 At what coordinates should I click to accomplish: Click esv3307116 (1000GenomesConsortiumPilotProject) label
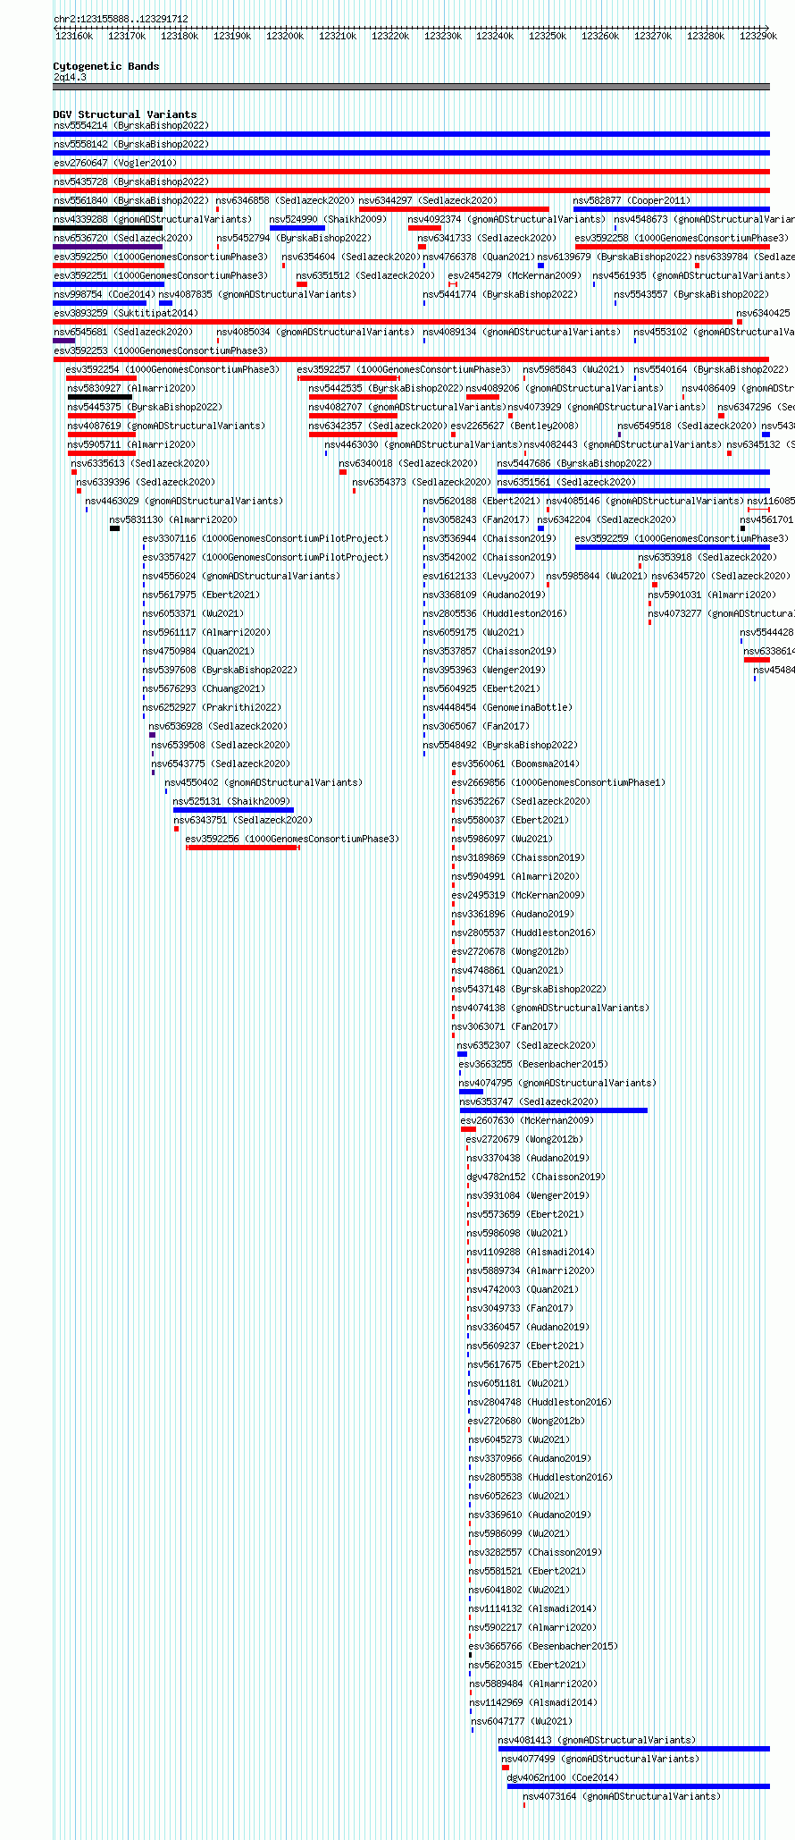tap(265, 539)
